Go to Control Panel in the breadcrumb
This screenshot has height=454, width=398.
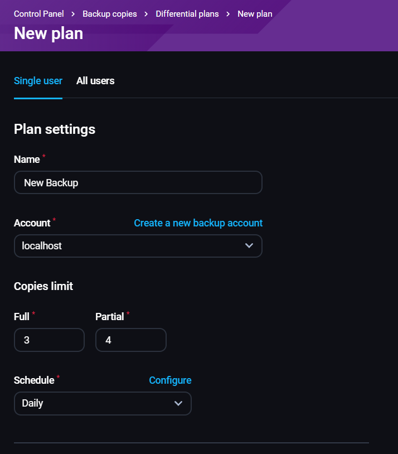(x=38, y=14)
